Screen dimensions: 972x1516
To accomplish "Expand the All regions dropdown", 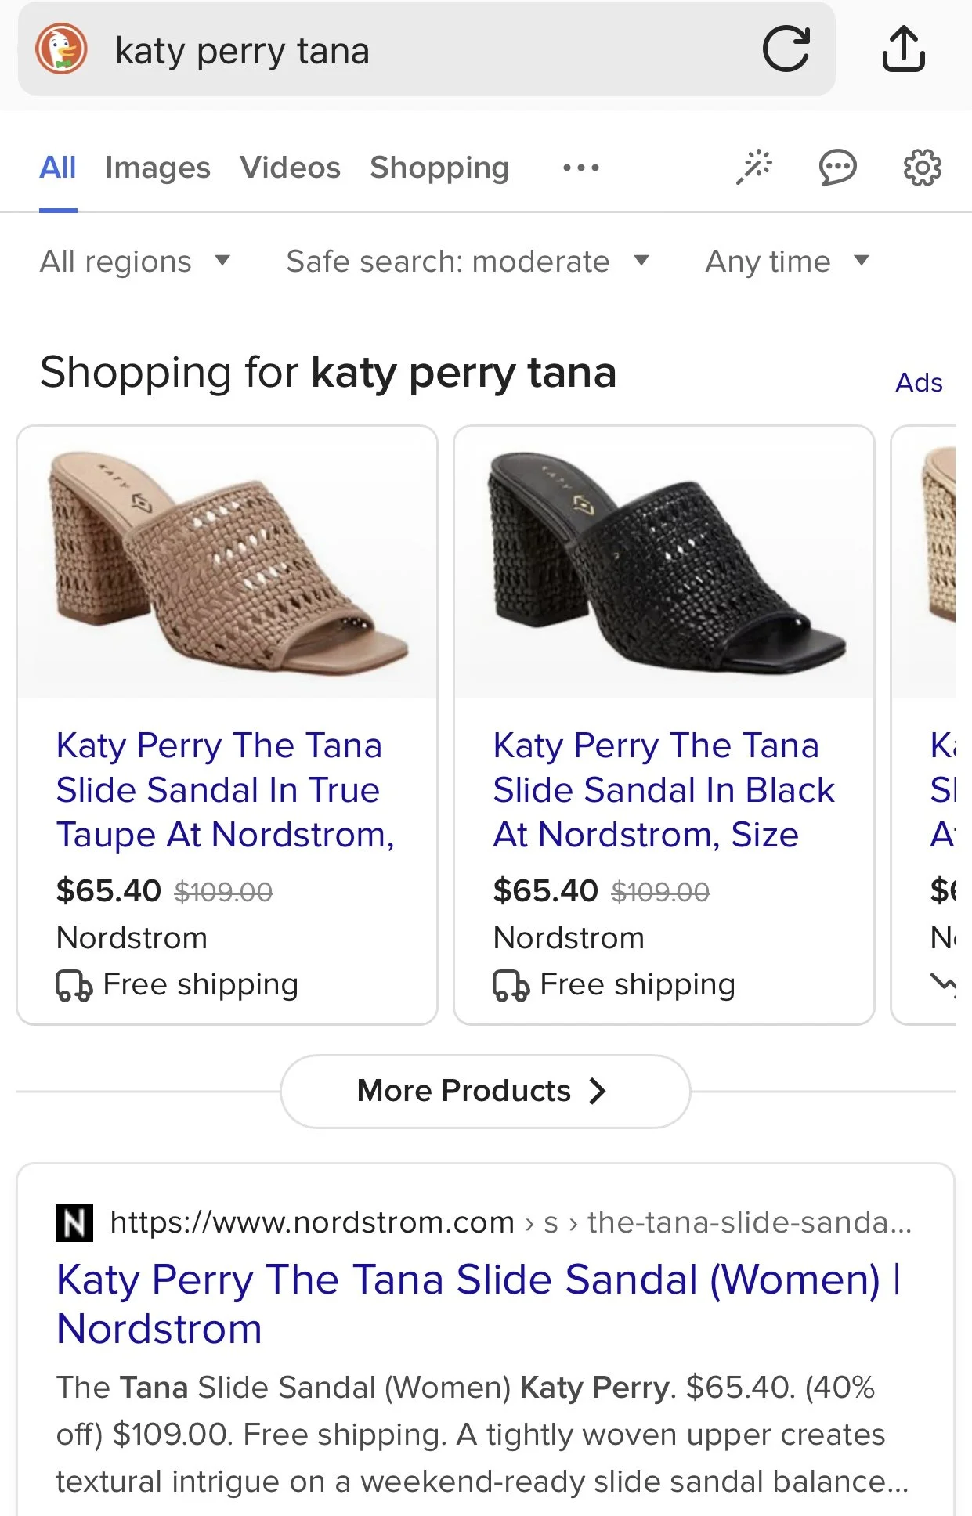I will click(x=135, y=262).
